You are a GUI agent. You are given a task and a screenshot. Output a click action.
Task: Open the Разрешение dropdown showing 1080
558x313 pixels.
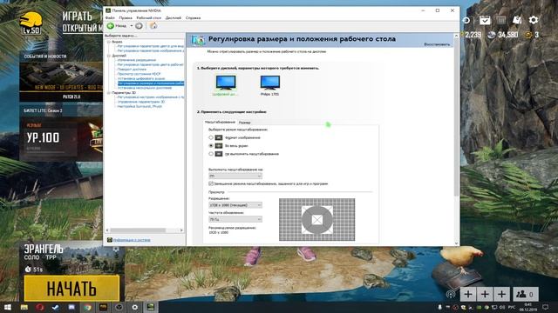(x=235, y=205)
